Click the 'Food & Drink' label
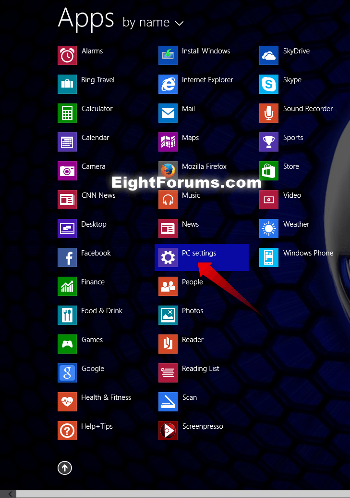 pos(101,311)
